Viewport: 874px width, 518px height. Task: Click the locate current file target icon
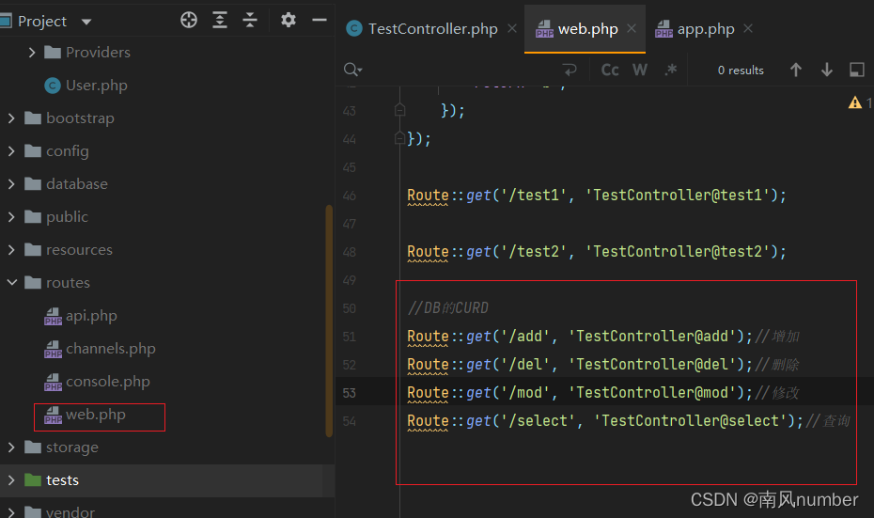point(189,20)
